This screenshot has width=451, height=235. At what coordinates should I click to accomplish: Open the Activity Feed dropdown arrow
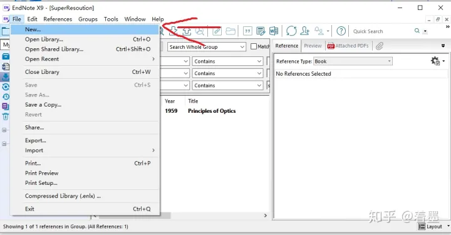(328, 31)
